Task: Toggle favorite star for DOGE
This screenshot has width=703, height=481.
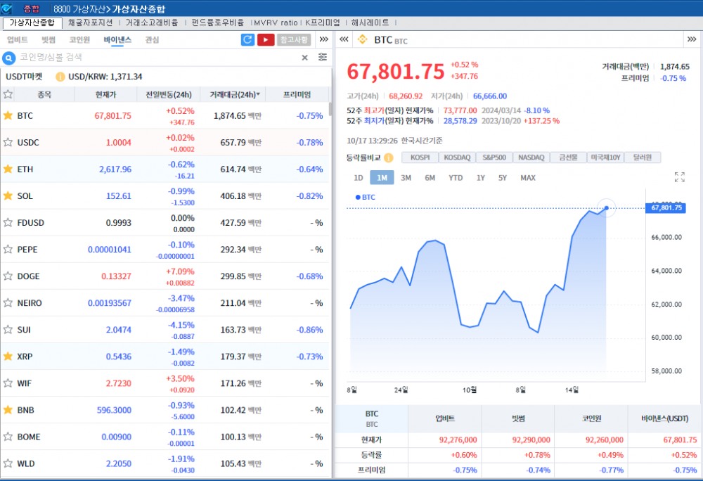Action: [8, 276]
